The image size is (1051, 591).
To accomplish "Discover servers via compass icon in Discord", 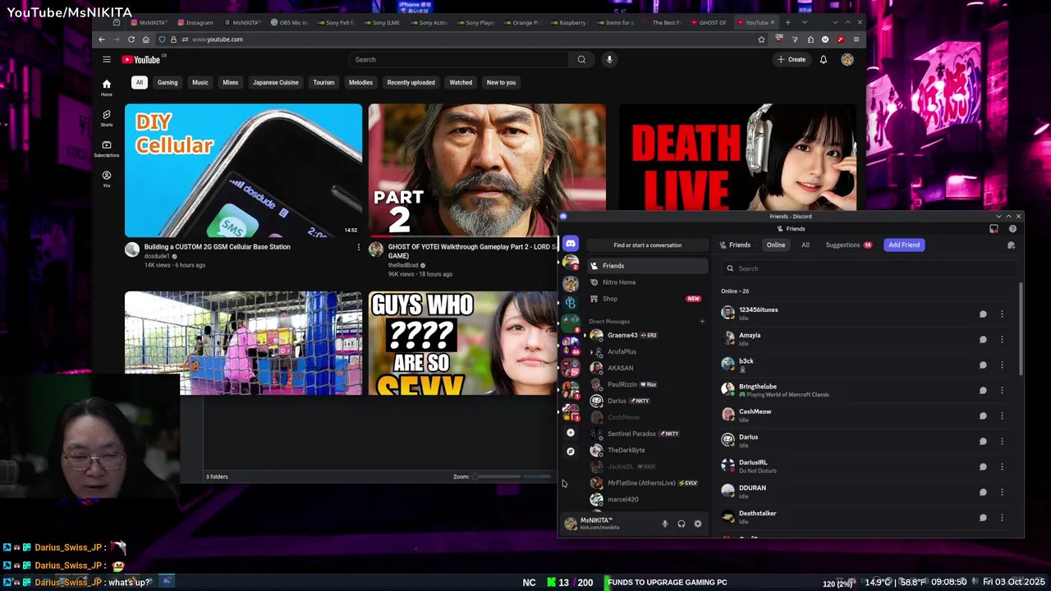I will coord(570,451).
